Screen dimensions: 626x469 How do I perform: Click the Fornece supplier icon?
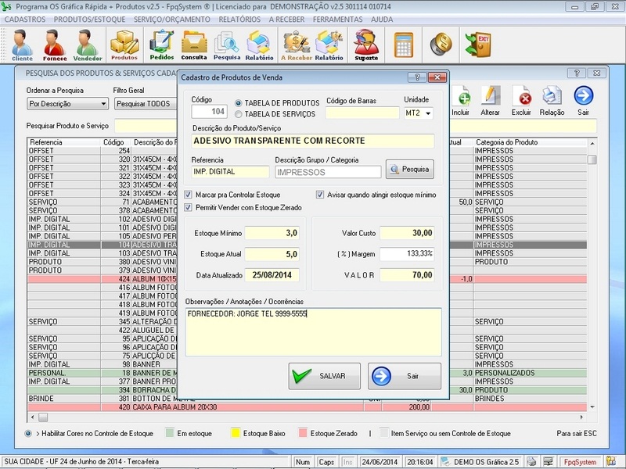pos(55,45)
